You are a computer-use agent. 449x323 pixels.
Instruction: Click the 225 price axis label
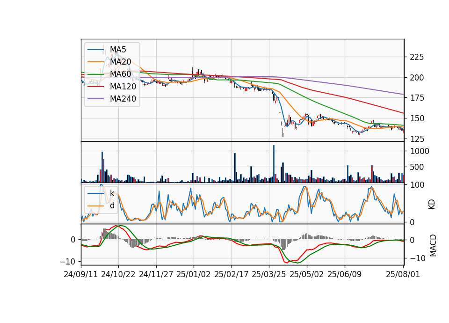[x=417, y=57]
